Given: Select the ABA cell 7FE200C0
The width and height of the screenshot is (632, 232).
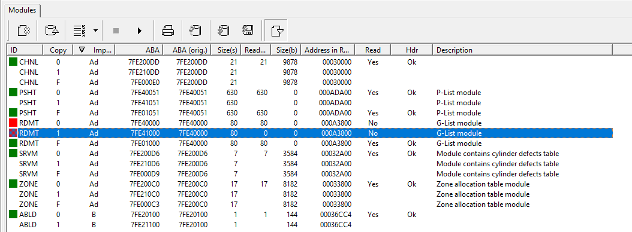Looking at the screenshot, I should 145,184.
